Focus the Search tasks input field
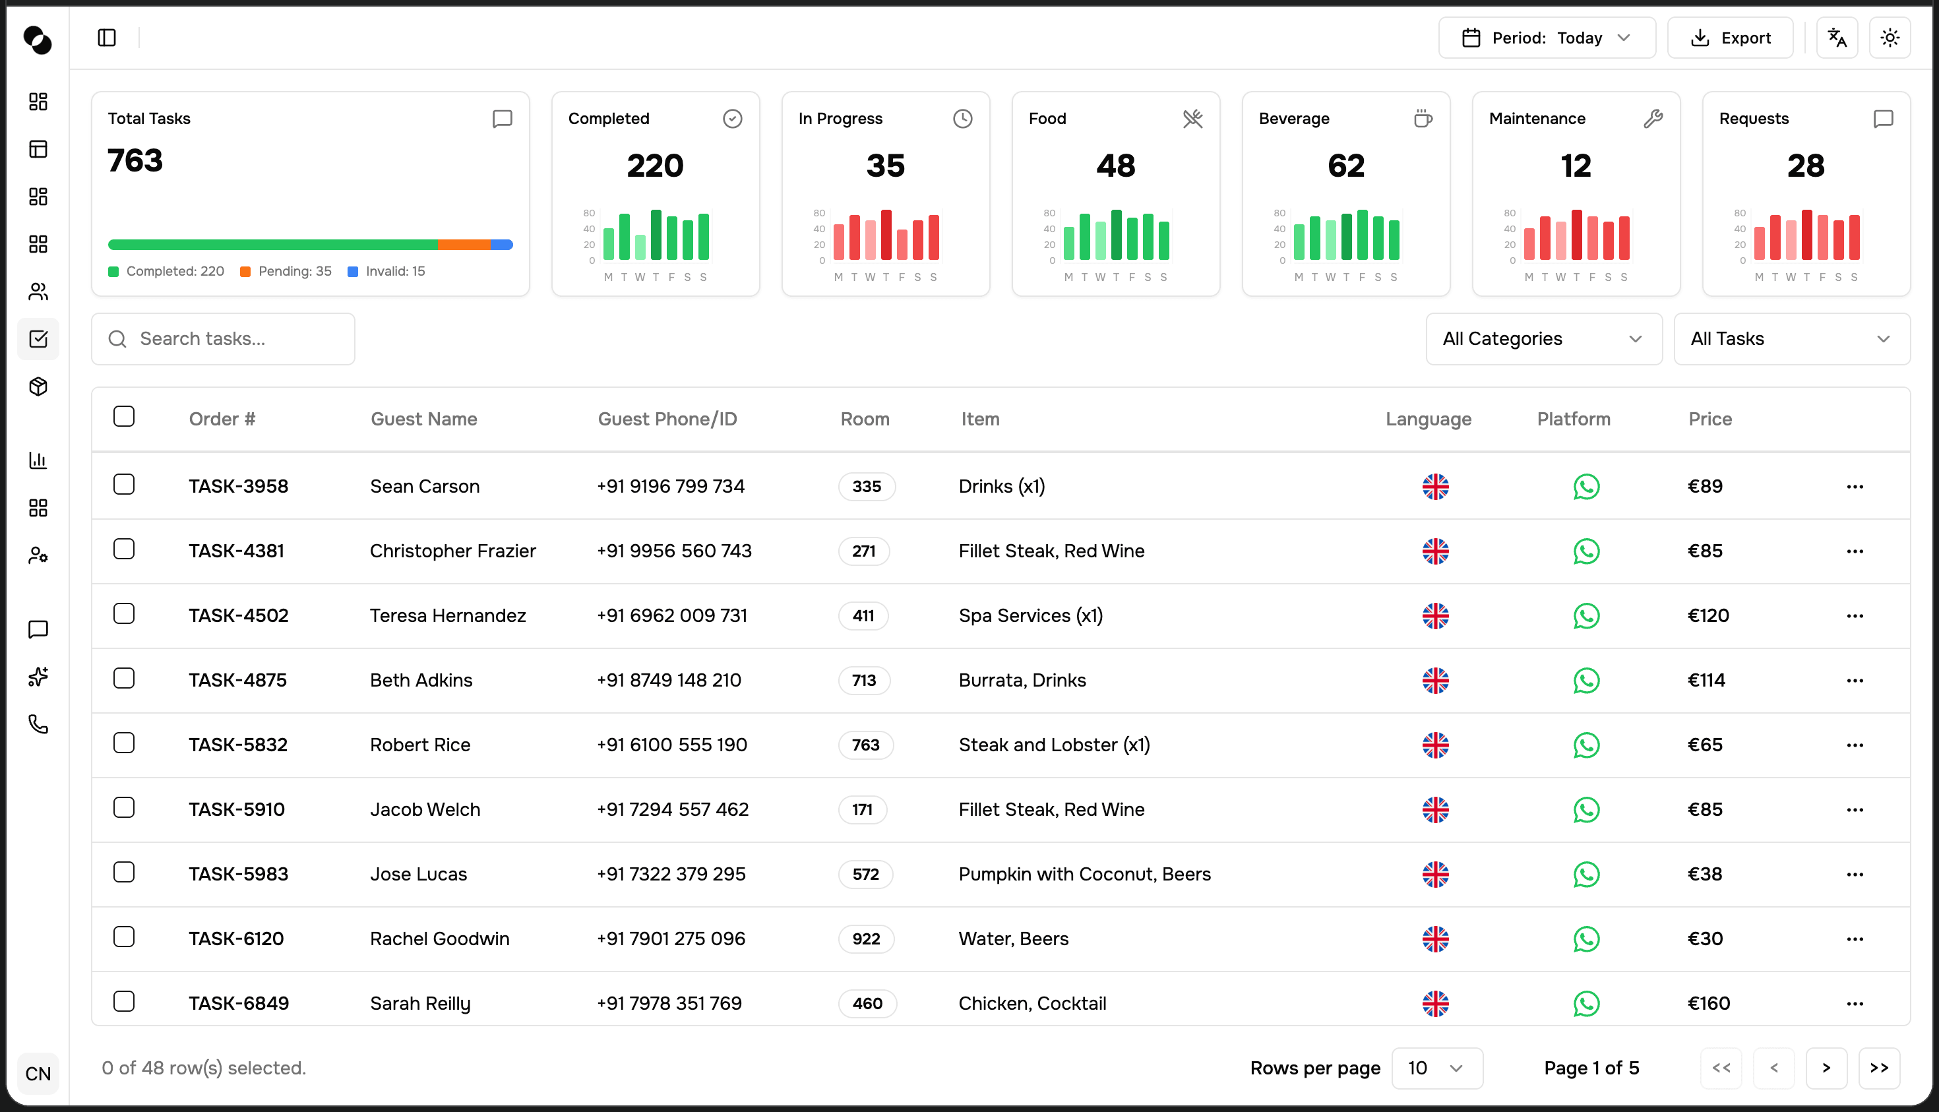1939x1112 pixels. 223,338
